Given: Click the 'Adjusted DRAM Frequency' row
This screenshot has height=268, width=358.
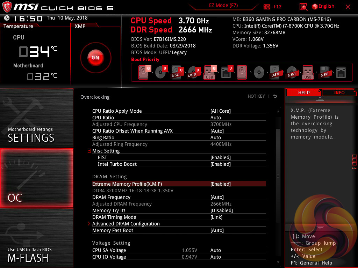Looking at the screenshot, I should 179,204.
